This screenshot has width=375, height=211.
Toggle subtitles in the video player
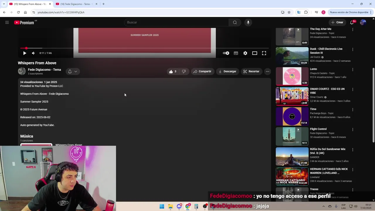(x=236, y=53)
